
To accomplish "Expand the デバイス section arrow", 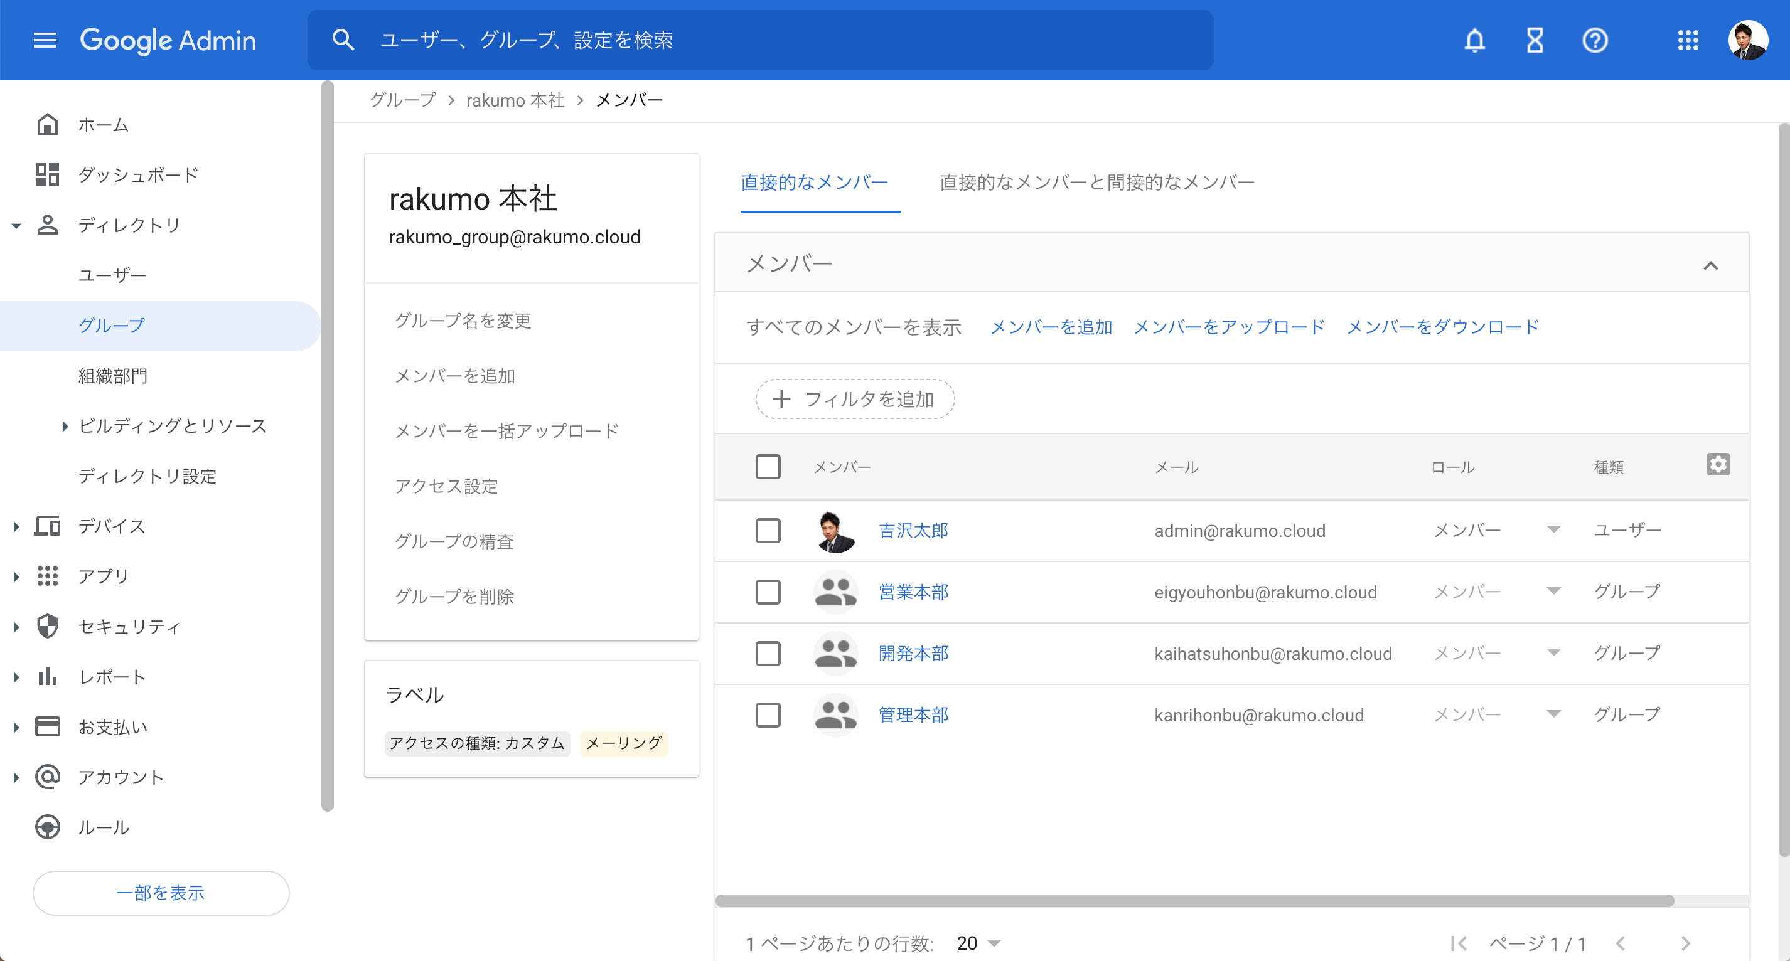I will tap(17, 526).
